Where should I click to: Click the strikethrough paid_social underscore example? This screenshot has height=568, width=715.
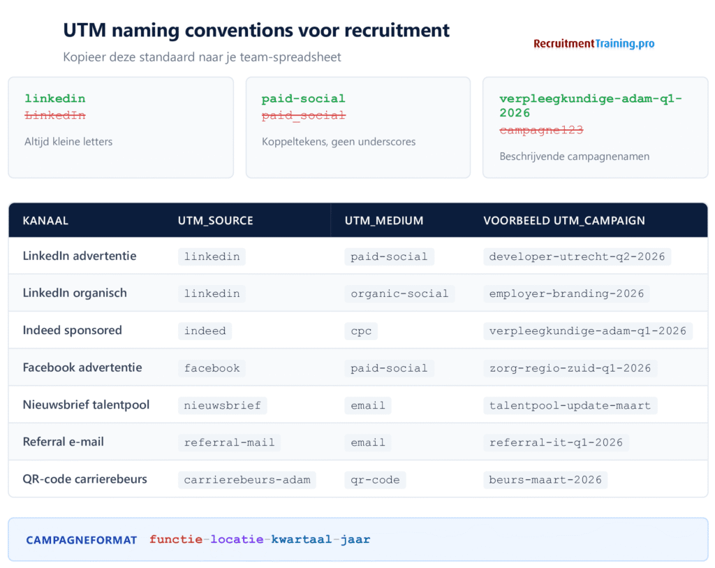(302, 115)
